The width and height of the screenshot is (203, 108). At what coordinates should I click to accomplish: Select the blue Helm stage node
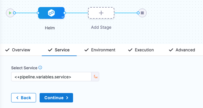point(51,13)
